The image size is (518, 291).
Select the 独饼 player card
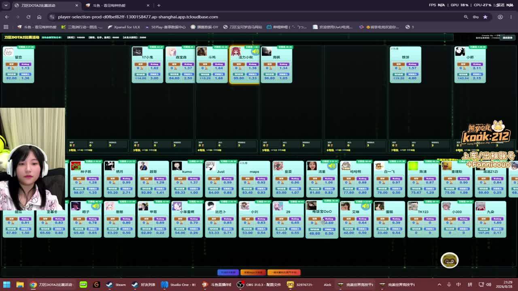tap(405, 65)
